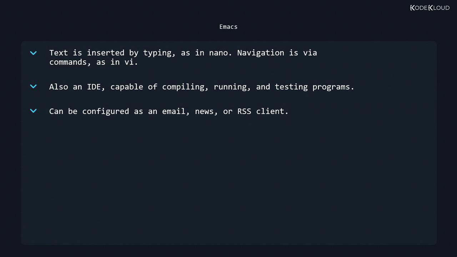Click the word 'RSS' in the third bullet
This screenshot has width=457, height=257.
(244, 111)
